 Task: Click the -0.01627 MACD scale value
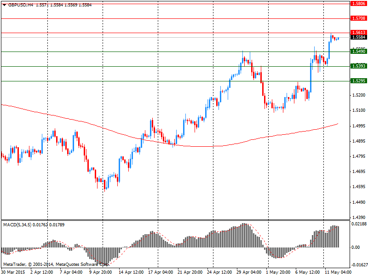359,265
